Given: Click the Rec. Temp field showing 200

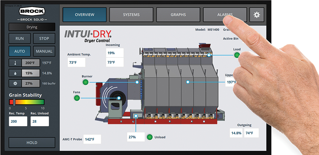Looking at the screenshot, I should point(18,121).
